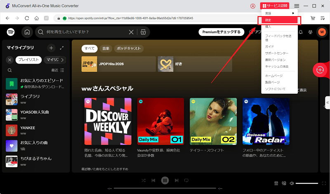
Task: Go forward with the browser forward arrow
Action: click(17, 18)
